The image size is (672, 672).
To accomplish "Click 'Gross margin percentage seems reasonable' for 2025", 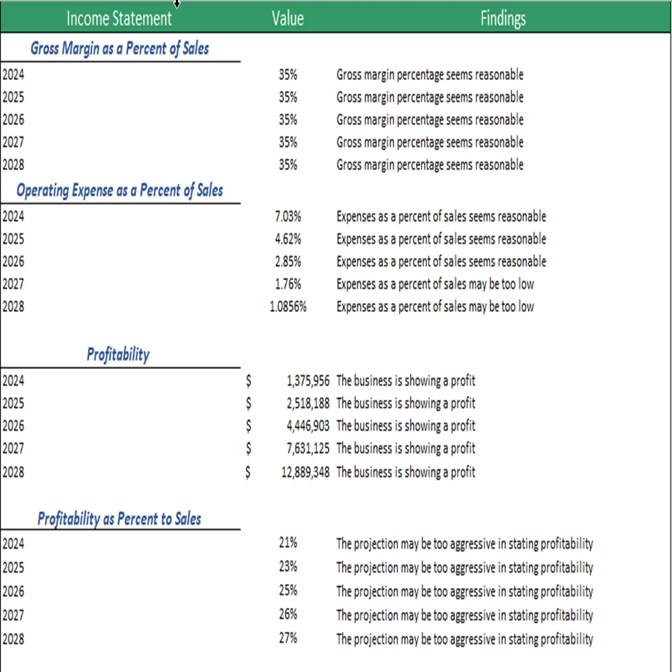I will click(431, 97).
